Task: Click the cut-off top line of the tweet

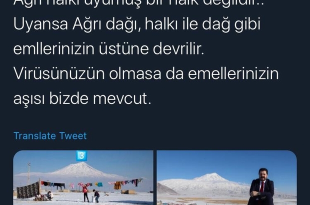Action: pos(139,3)
